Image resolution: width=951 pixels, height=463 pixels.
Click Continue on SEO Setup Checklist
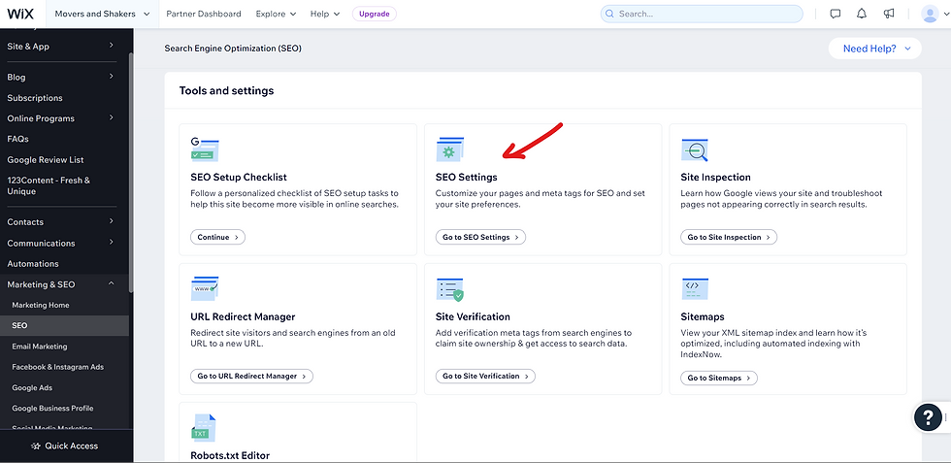pyautogui.click(x=217, y=237)
